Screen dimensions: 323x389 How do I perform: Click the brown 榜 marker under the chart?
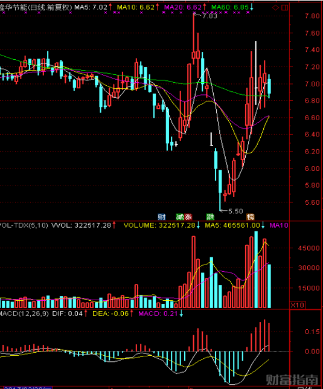tap(251, 217)
